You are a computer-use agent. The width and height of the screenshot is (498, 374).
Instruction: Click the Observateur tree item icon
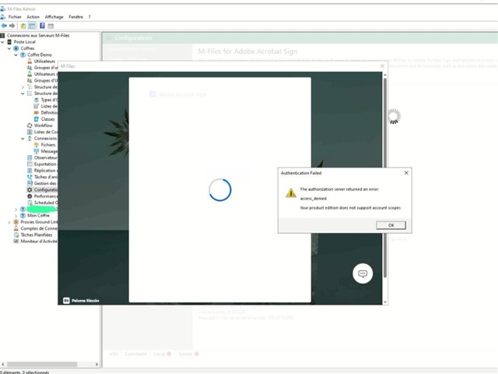pyautogui.click(x=30, y=157)
